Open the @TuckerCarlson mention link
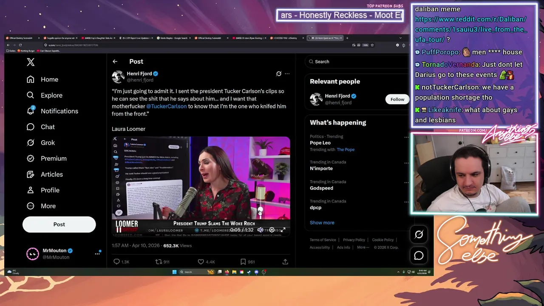Image resolution: width=544 pixels, height=306 pixels. (x=166, y=106)
